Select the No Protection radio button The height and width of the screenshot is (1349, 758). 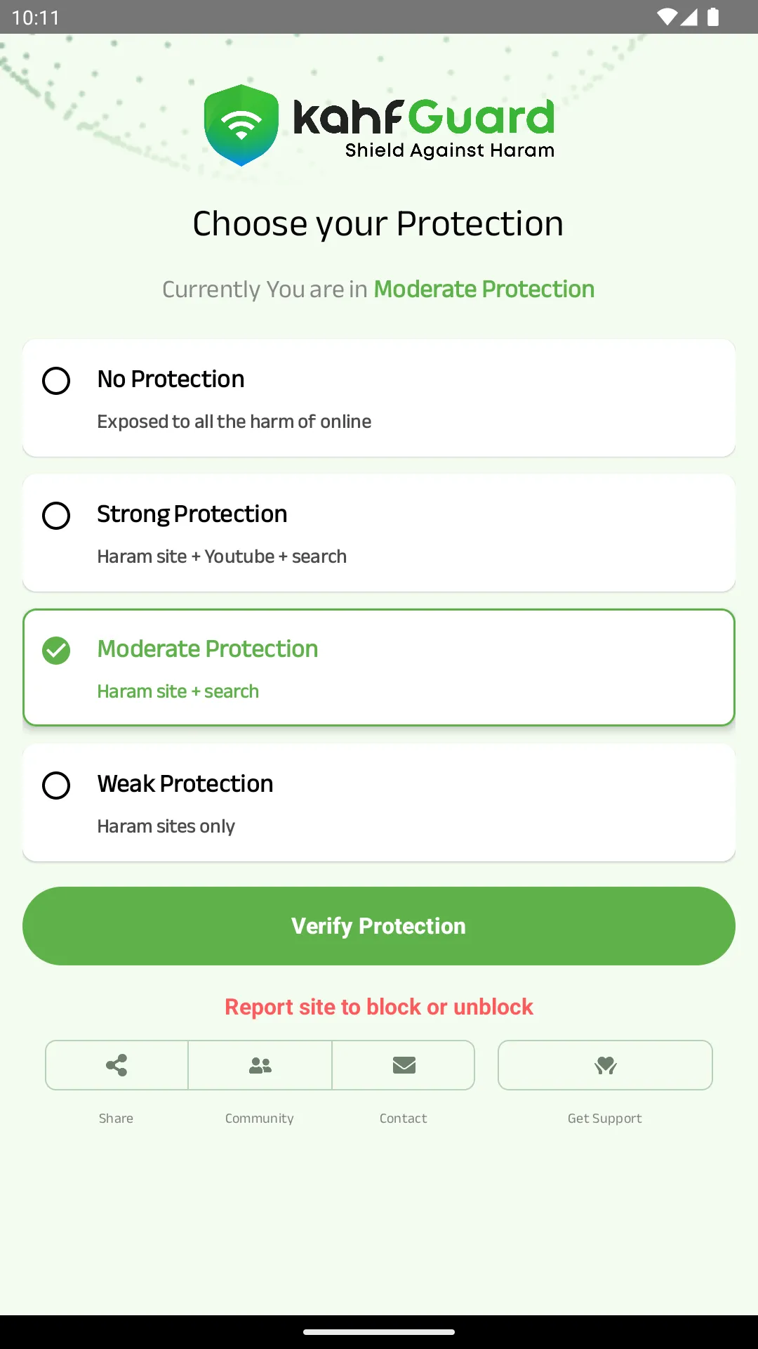coord(57,382)
